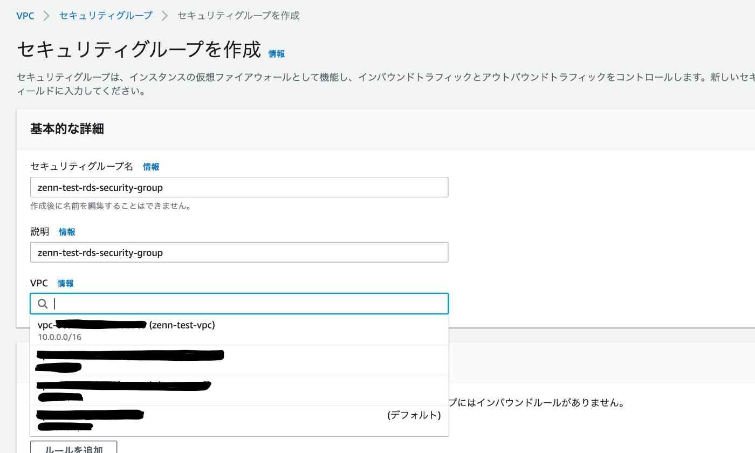Click 10.0.0.0/16 CIDR text
Viewport: 755px width, 453px height.
click(x=59, y=337)
